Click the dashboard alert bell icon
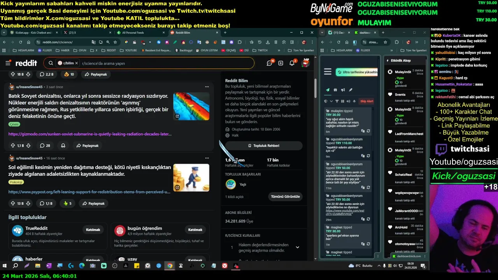The image size is (498, 280). tap(354, 101)
